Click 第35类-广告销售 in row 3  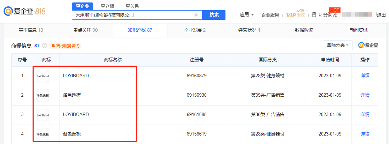[268, 115]
